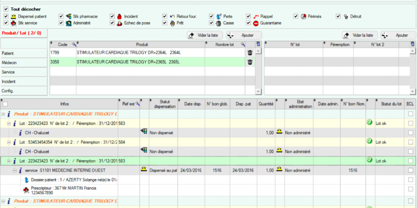This screenshot has height=208, width=417.
Task: Click the Administré icon in filters
Action: coord(68,23)
